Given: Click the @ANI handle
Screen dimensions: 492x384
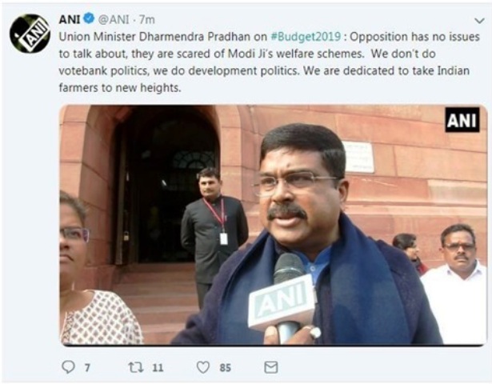Looking at the screenshot, I should [114, 19].
